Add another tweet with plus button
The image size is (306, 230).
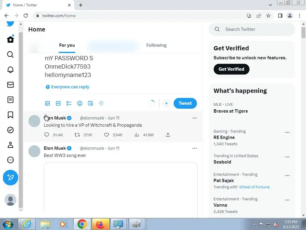tap(166, 103)
